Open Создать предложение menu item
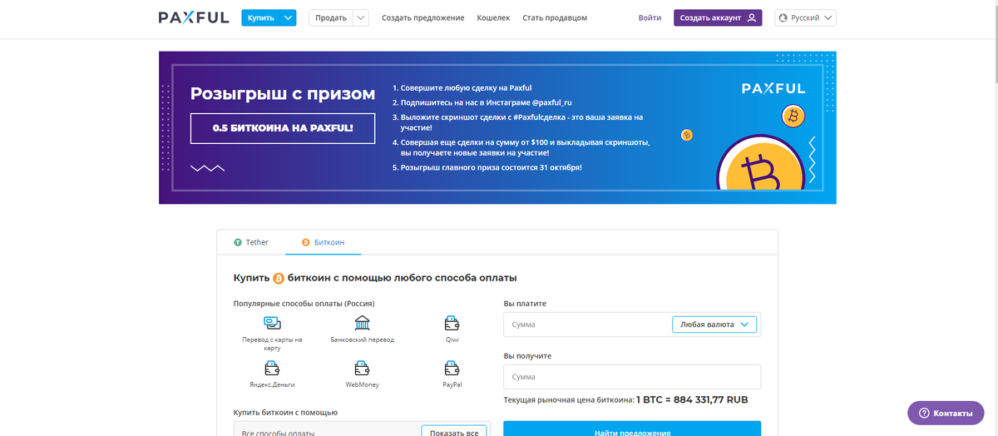This screenshot has width=998, height=436. [423, 17]
